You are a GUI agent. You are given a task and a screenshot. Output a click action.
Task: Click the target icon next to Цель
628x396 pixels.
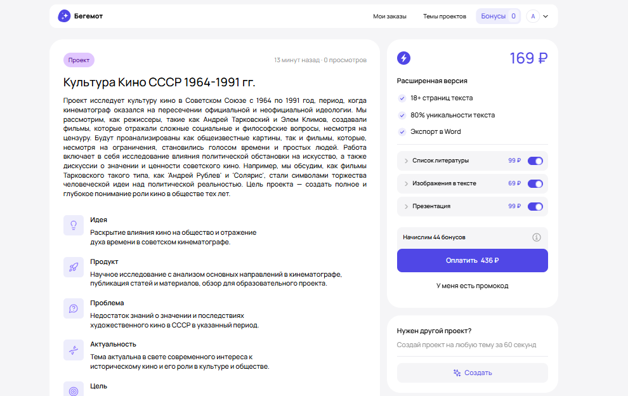click(74, 390)
